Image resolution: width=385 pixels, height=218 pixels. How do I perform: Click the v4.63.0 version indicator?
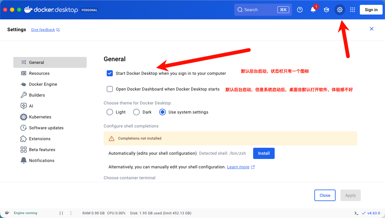click(x=371, y=213)
